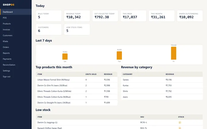Screen dimensions: 207x129
Task: Open the Invoices section
Action: [16, 30]
